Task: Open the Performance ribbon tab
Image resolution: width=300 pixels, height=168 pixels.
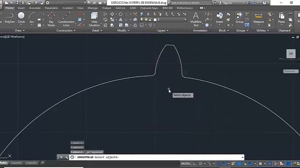Action: click(x=185, y=8)
